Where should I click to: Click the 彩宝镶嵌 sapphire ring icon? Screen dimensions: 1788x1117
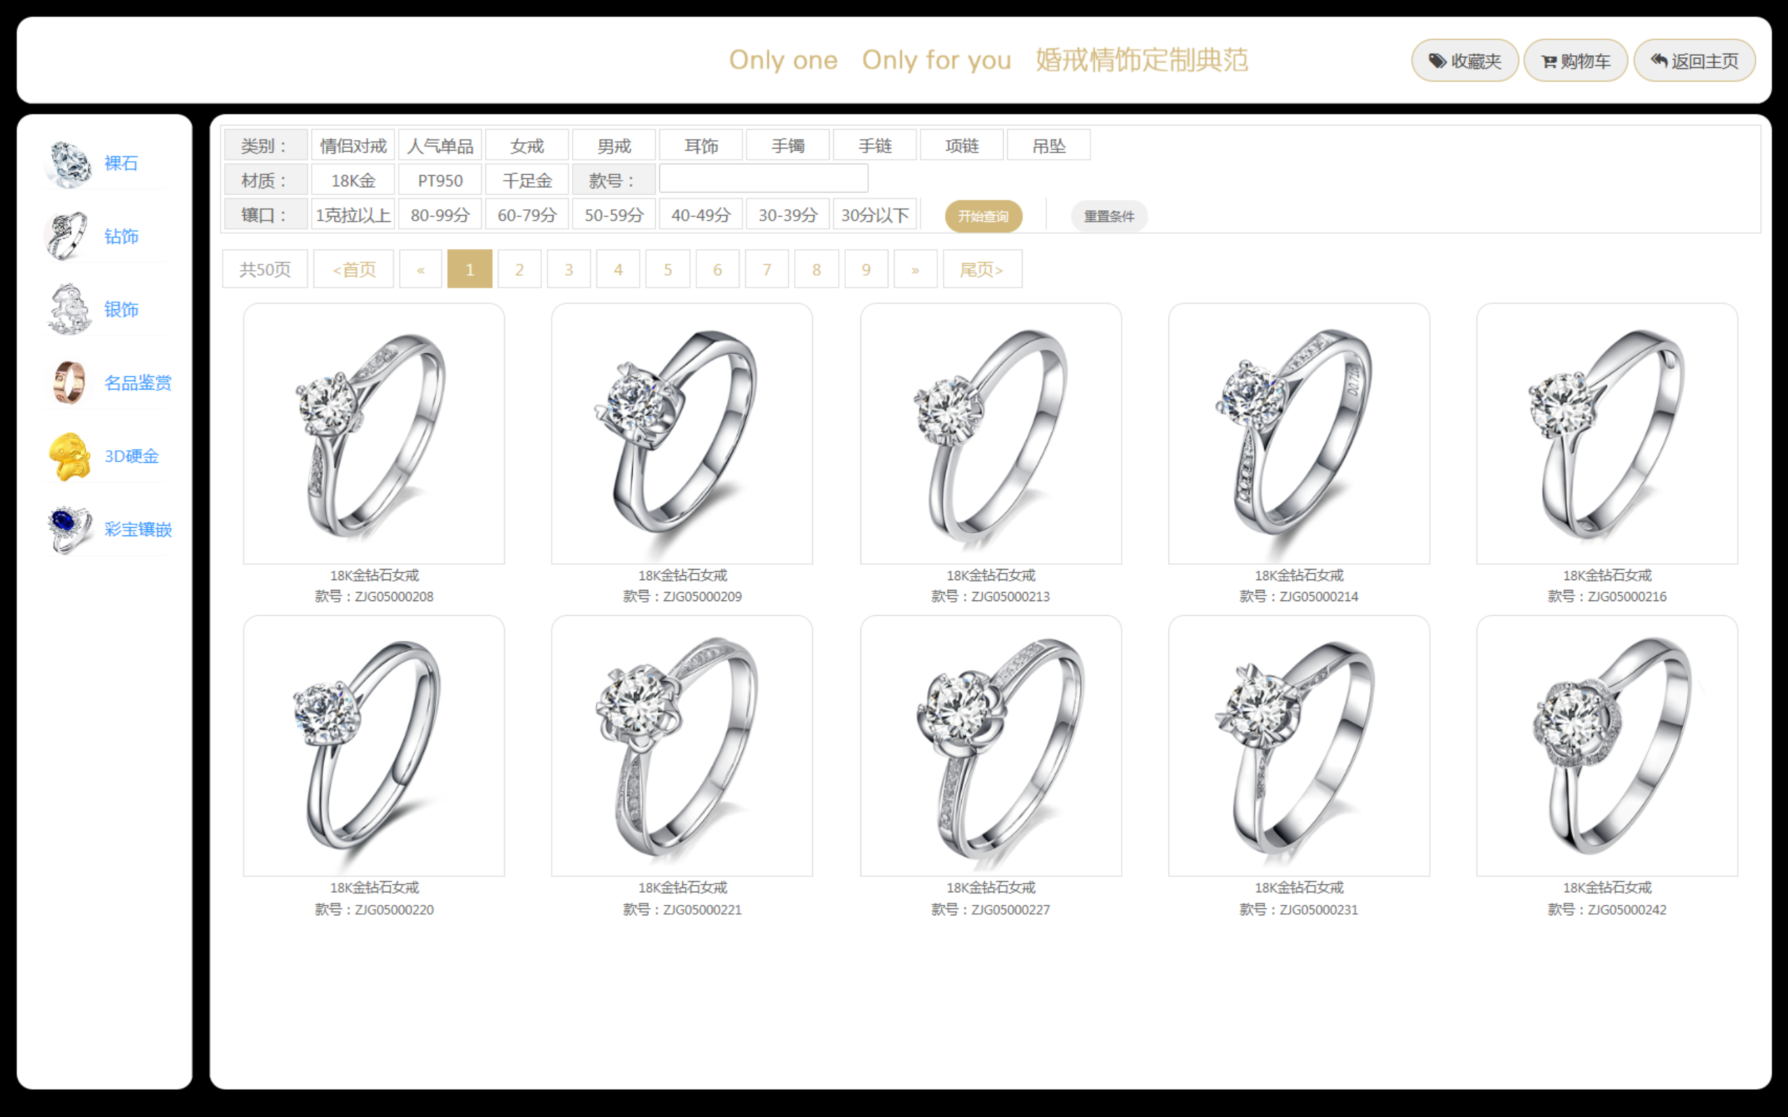(68, 530)
